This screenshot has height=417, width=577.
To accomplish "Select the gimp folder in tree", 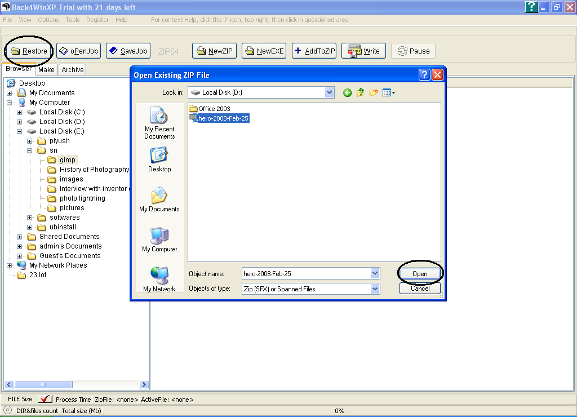I will [x=68, y=159].
